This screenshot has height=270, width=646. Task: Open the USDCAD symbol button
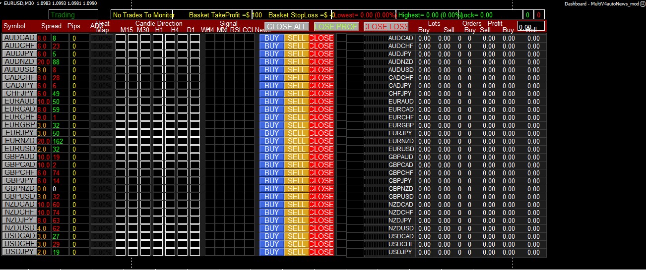click(x=19, y=236)
